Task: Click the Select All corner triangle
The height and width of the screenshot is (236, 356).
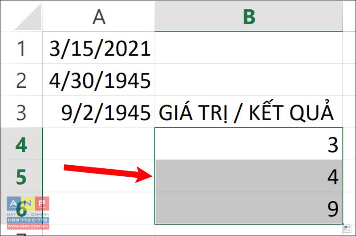Action: [28, 16]
